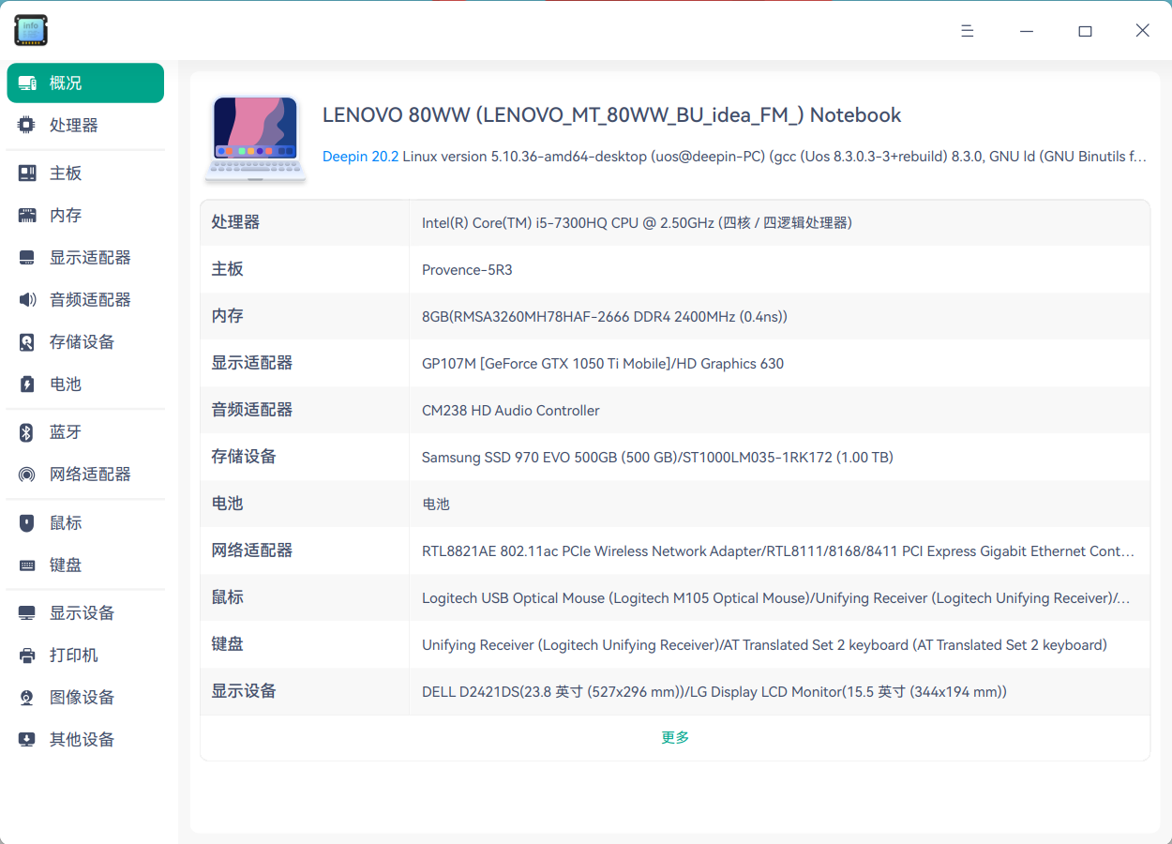Click the GeForce GTX 1050 Ti Mobile value
Image resolution: width=1172 pixels, height=844 pixels.
(603, 364)
